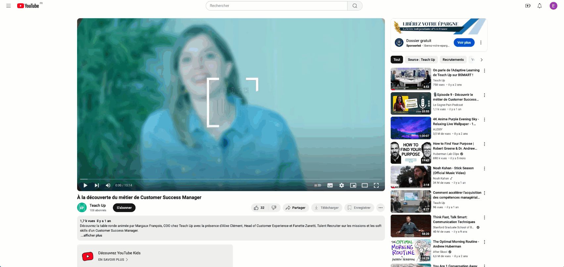Toggle subtitles on the video

pyautogui.click(x=330, y=185)
